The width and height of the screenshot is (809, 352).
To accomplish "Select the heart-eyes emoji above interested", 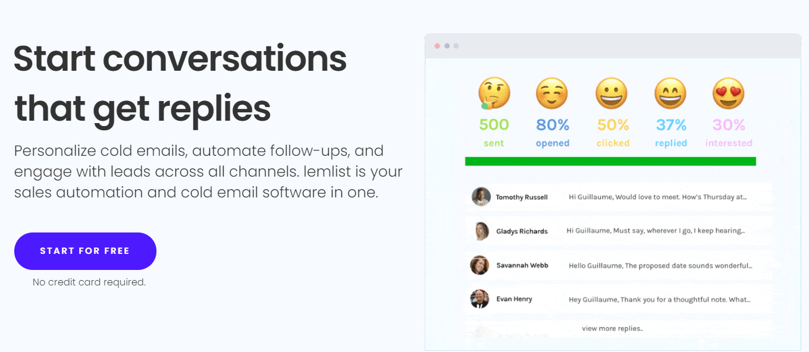I will (729, 93).
